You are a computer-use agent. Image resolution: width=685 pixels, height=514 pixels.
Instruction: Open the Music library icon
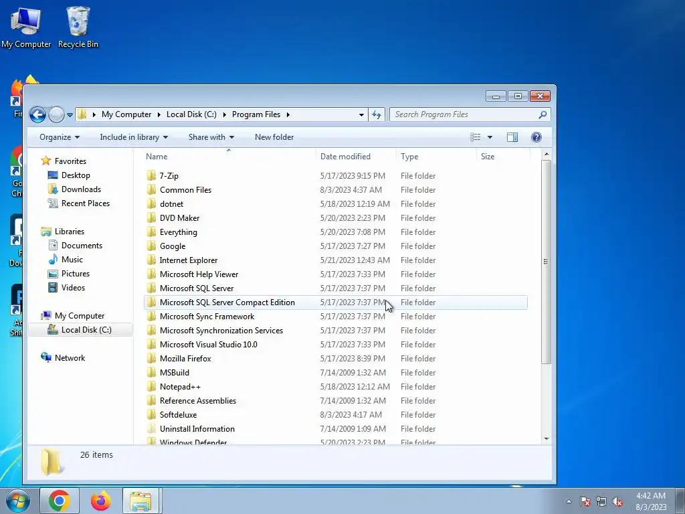[x=53, y=260]
